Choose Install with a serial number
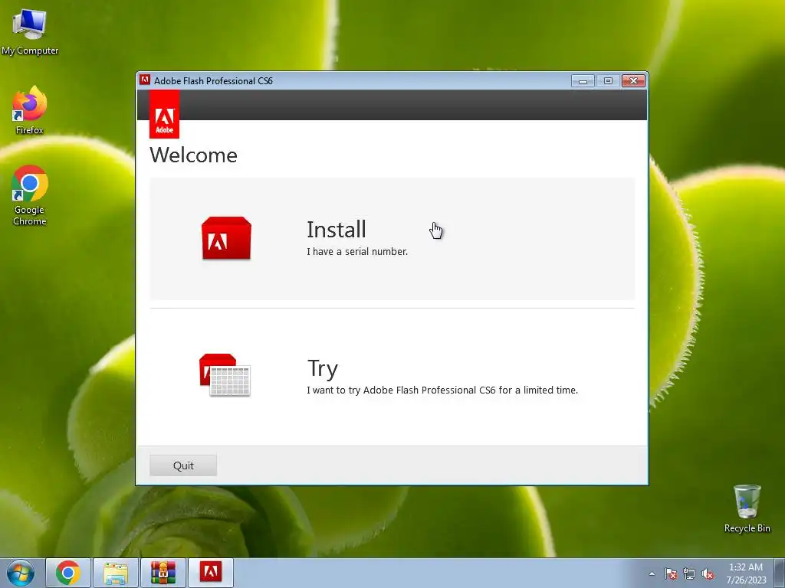Image resolution: width=785 pixels, height=588 pixels. pos(392,239)
